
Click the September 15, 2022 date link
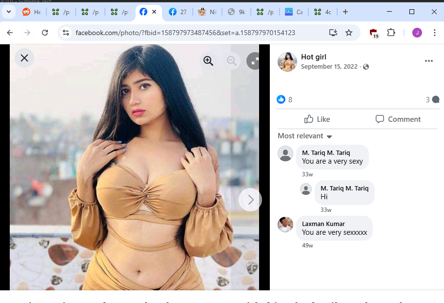pos(329,67)
